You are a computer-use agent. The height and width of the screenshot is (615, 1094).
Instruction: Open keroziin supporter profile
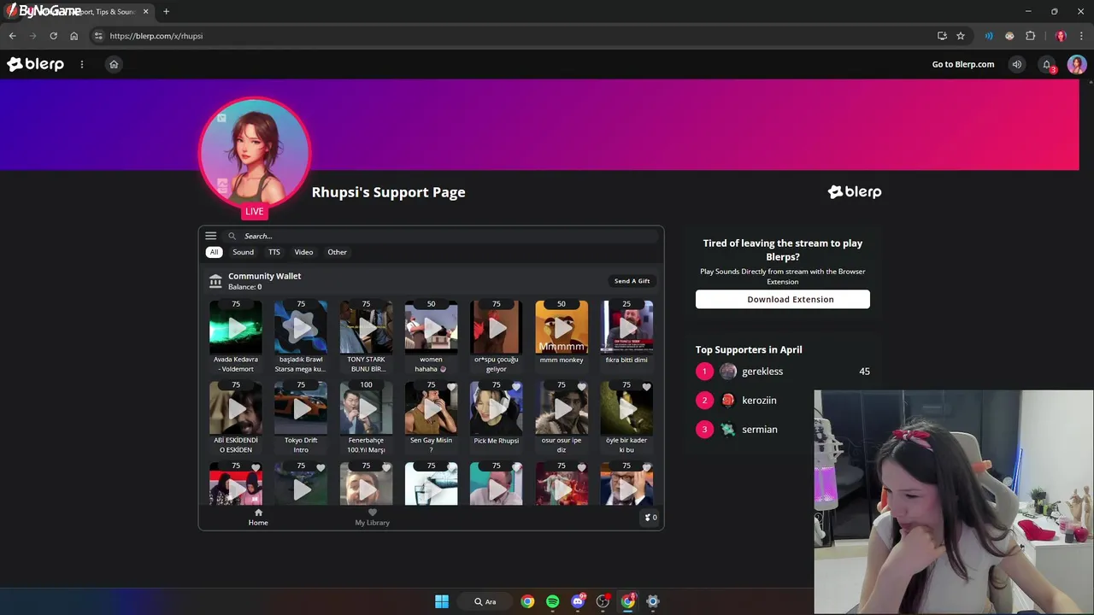click(759, 401)
